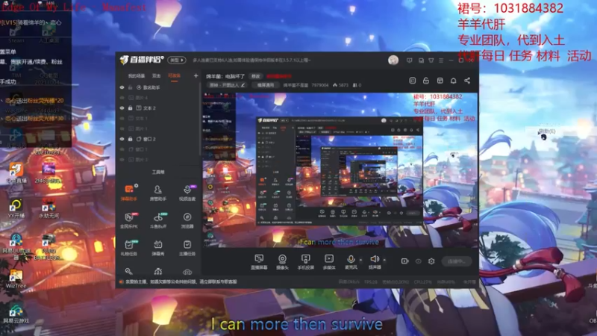Open the 弹幕秀 tool
The width and height of the screenshot is (597, 336).
[157, 248]
